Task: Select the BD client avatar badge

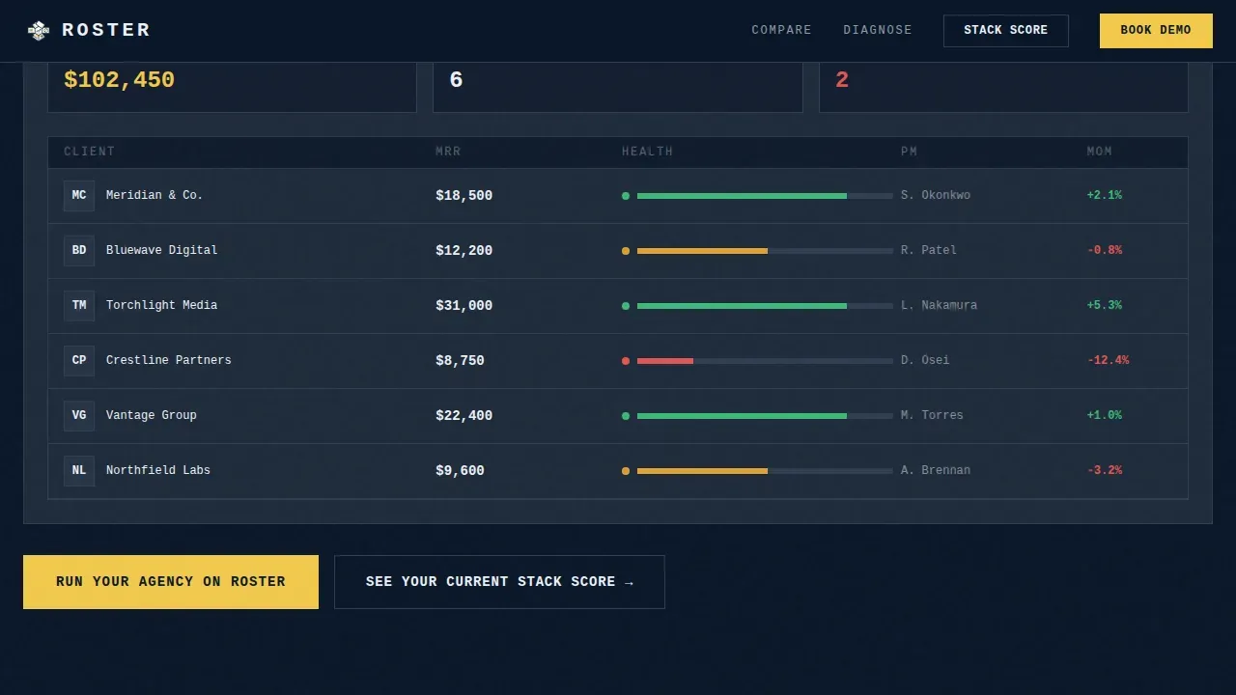Action: 79,251
